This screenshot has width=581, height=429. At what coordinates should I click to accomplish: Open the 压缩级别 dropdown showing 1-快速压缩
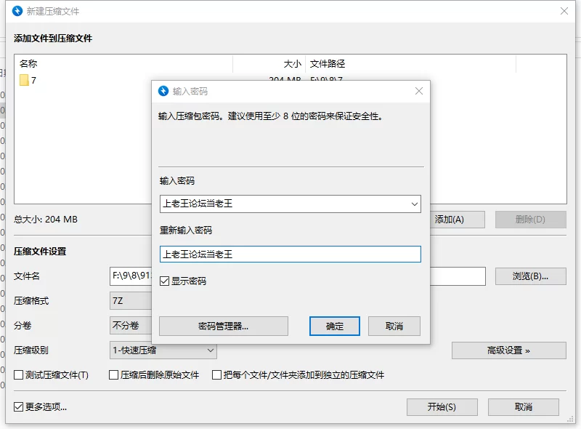[163, 350]
